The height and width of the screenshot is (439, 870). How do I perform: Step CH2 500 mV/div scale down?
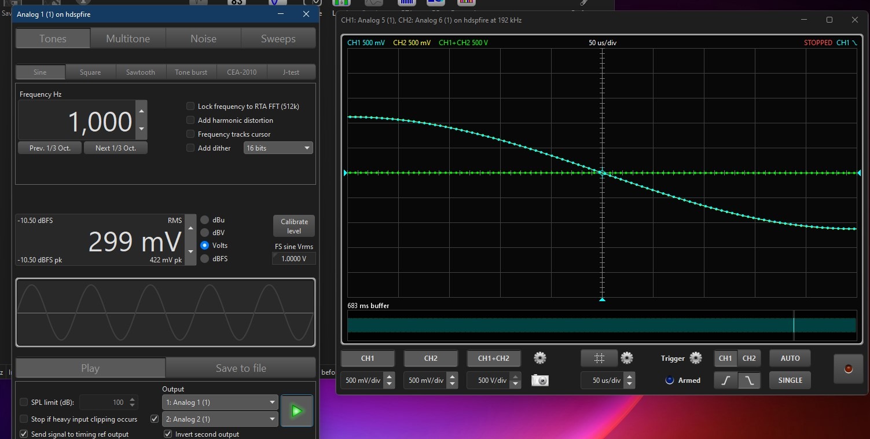click(453, 385)
